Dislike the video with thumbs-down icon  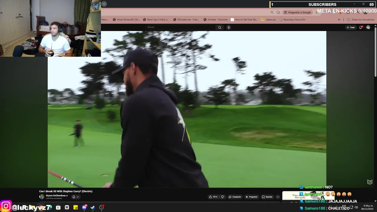pyautogui.click(x=222, y=197)
